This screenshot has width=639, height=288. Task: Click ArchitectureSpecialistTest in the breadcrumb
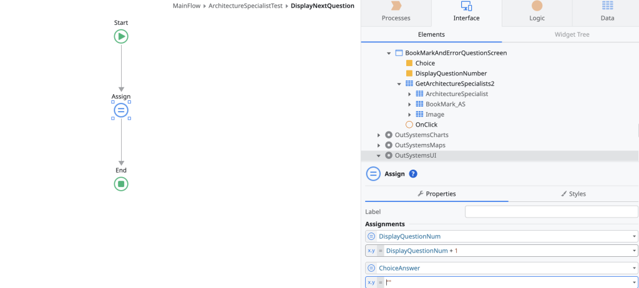(x=246, y=6)
